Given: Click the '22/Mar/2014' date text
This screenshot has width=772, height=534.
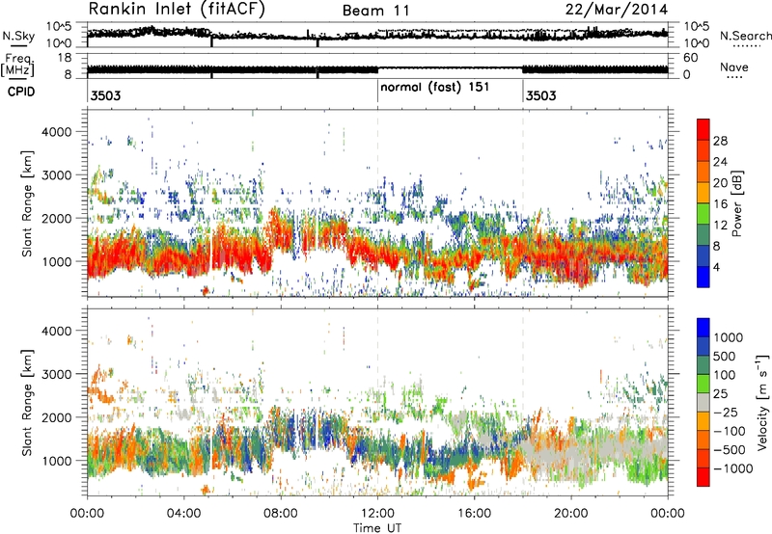Looking at the screenshot, I should coord(617,10).
